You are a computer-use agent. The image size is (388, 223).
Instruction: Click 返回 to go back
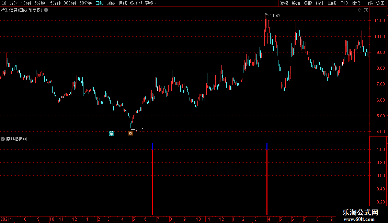pos(380,3)
